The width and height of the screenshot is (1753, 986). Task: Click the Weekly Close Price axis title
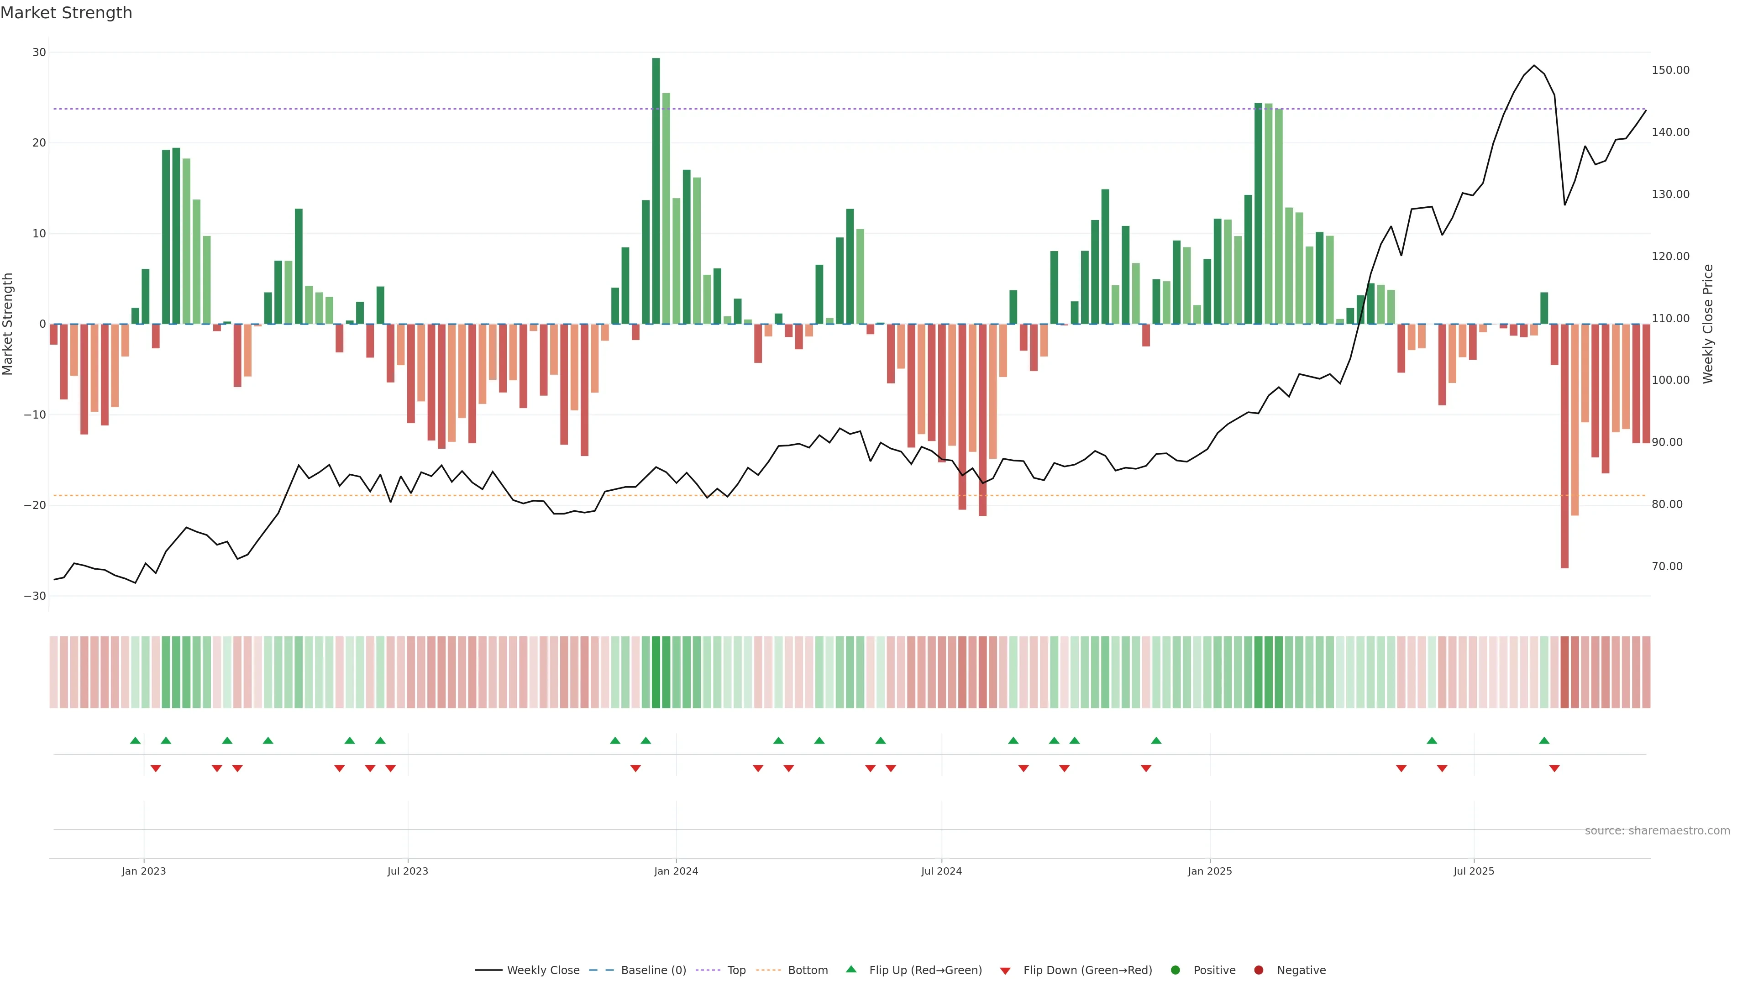1708,324
